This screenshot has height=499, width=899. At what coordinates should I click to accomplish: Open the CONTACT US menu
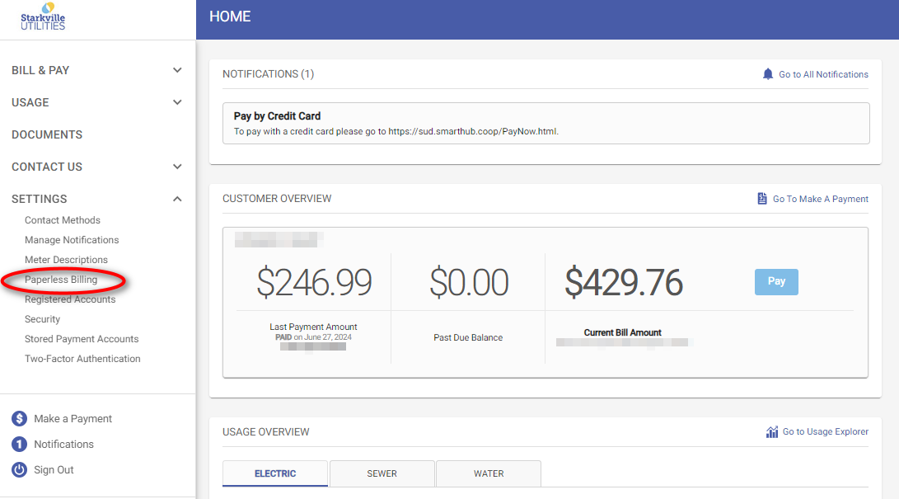(x=47, y=167)
